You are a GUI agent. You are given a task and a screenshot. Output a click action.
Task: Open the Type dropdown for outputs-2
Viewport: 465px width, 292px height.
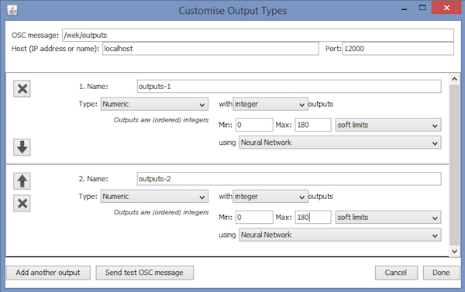tap(154, 197)
